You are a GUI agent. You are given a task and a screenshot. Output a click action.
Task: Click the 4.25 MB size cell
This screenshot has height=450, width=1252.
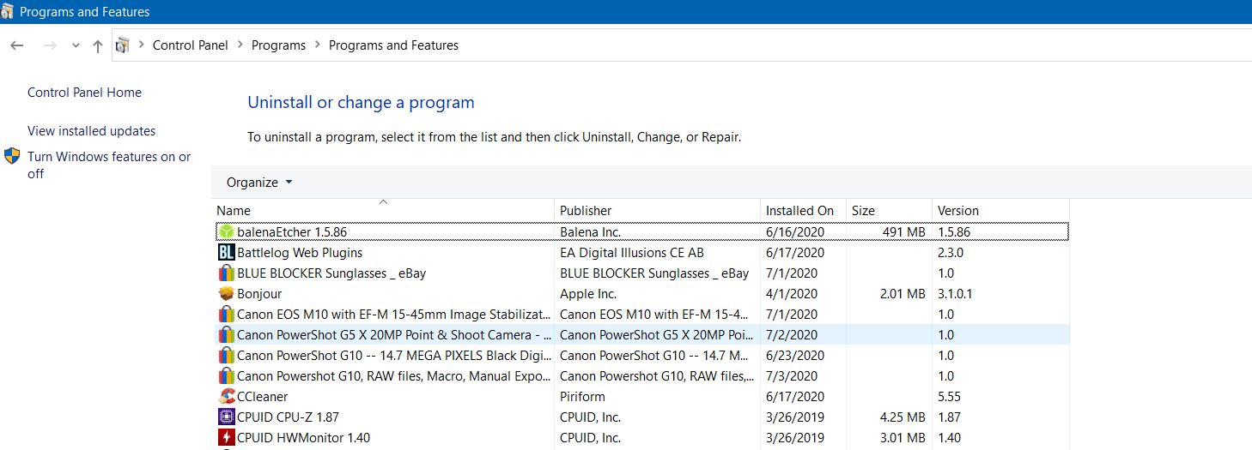(x=903, y=417)
